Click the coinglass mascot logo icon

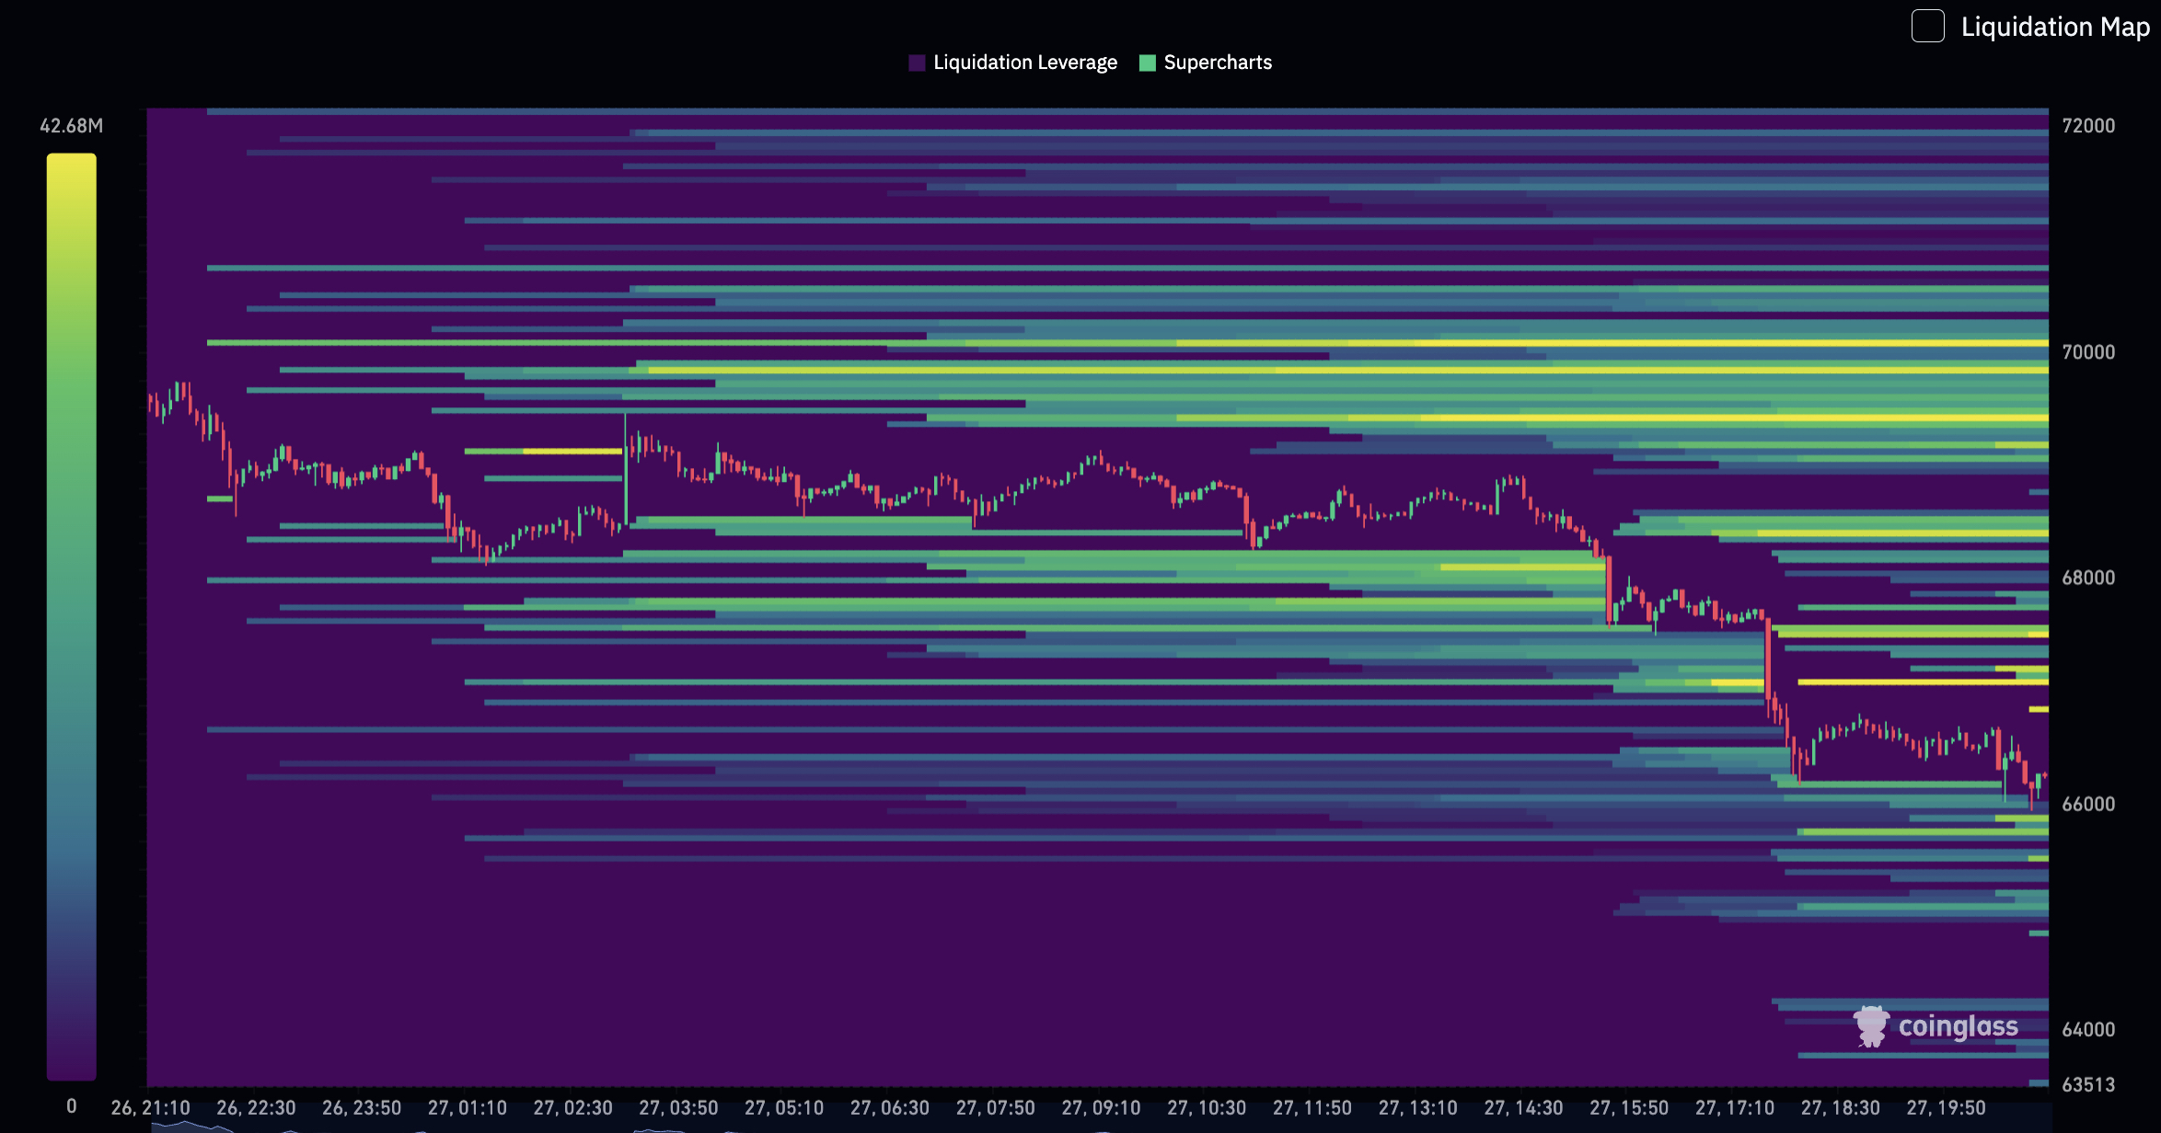point(1871,1026)
